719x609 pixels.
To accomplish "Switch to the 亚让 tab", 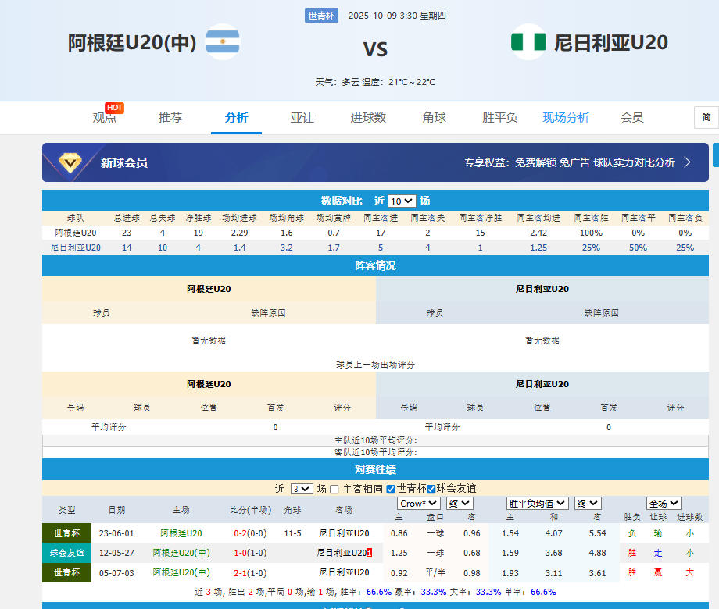I will coord(302,118).
